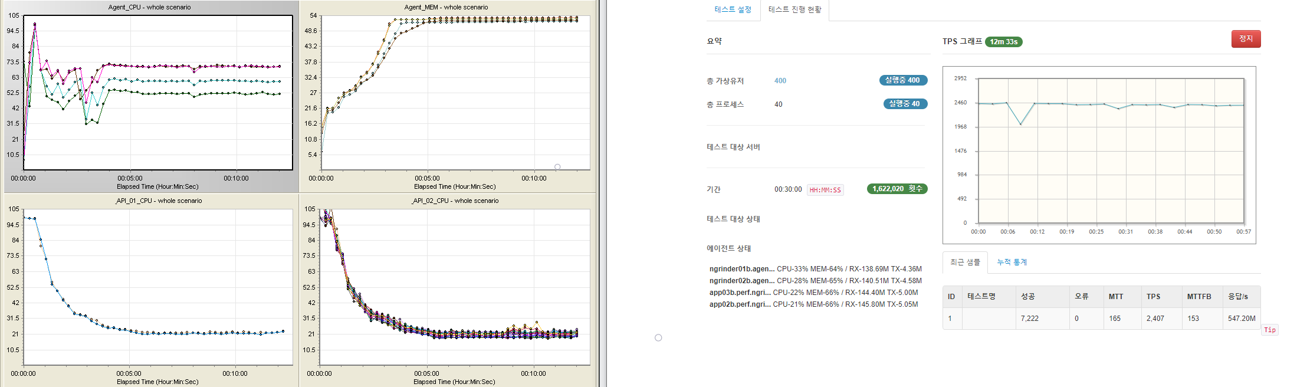The width and height of the screenshot is (1297, 387).
Task: Click the 실행중 400 status badge
Action: 902,80
